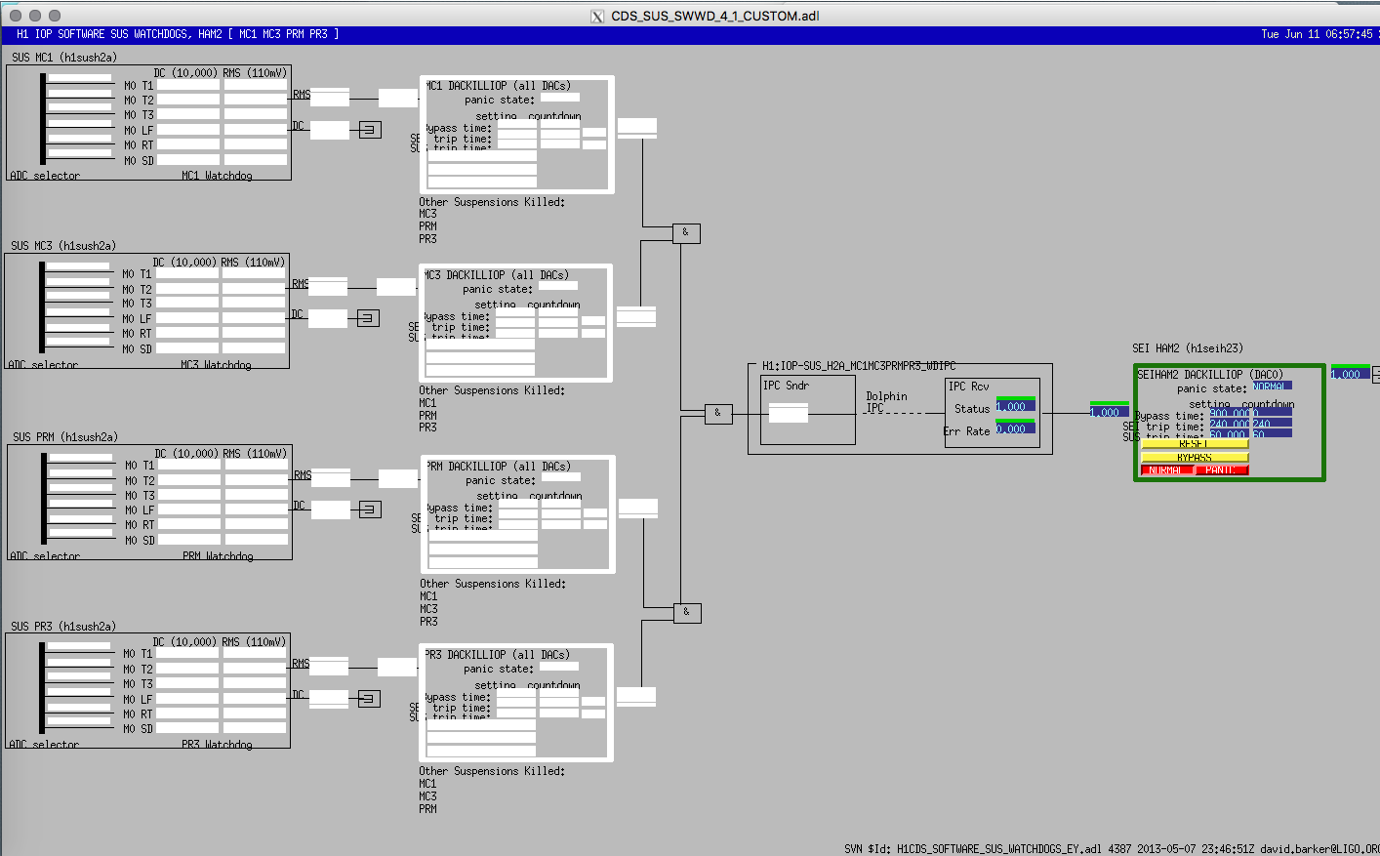This screenshot has height=856, width=1380.
Task: Click the SEI HAM2 (h1seih23) heading
Action: click(1188, 348)
